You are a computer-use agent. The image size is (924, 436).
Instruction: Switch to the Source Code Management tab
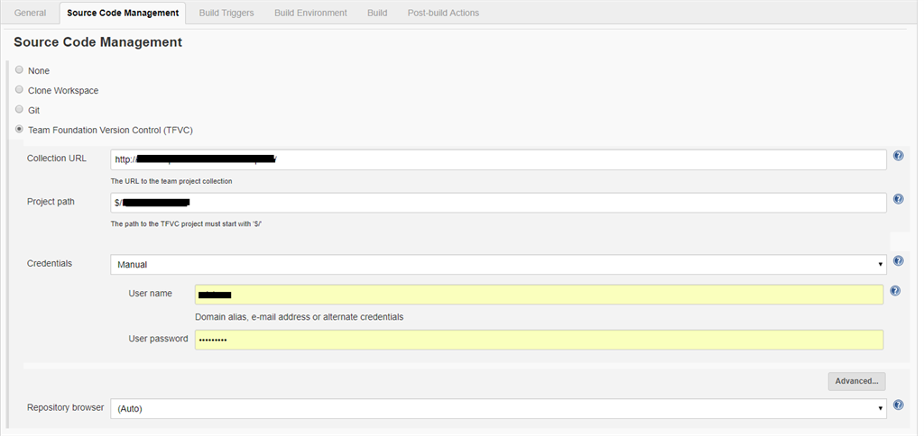(123, 13)
